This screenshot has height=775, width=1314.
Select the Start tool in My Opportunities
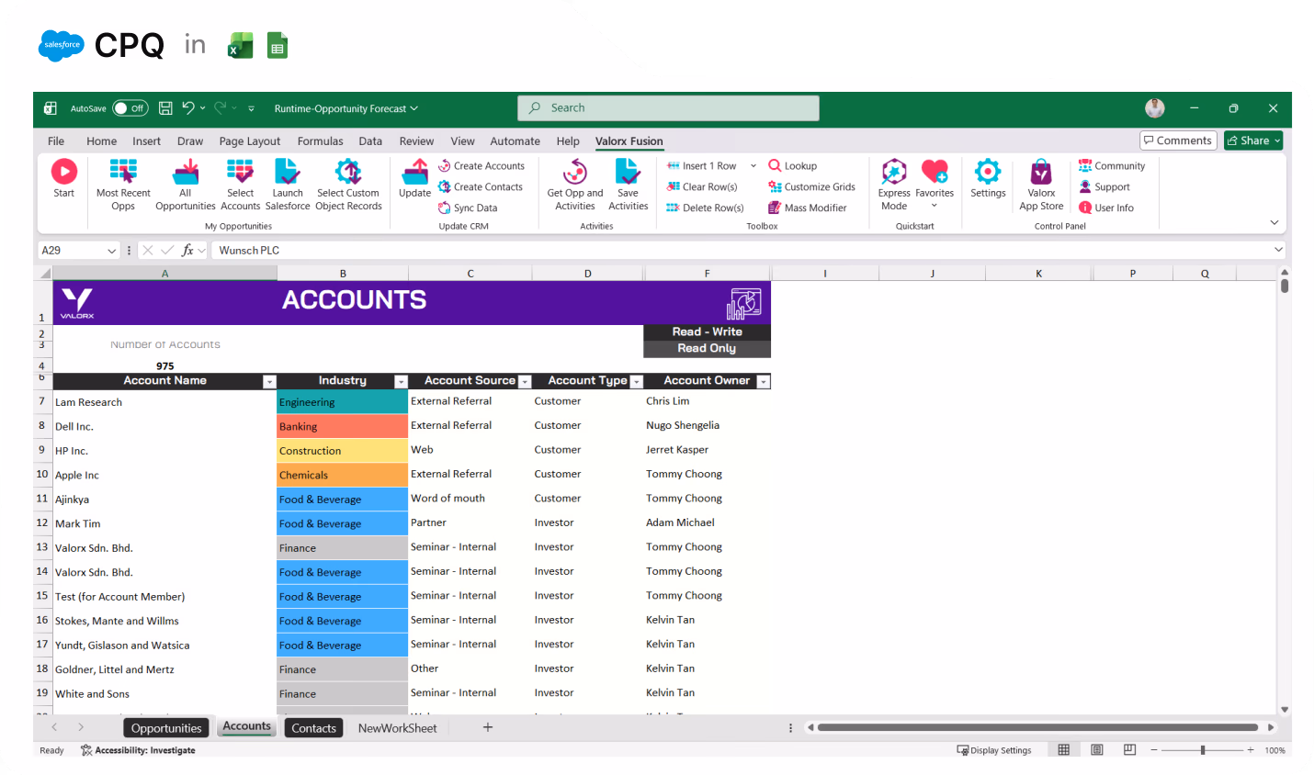click(63, 181)
